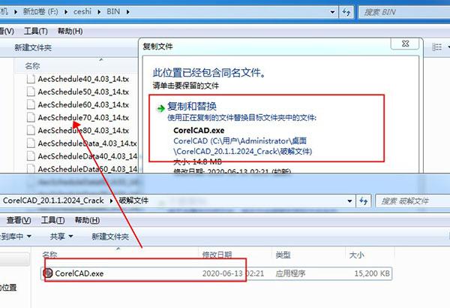450x308 pixels.
Task: Click 新建文件夹 in the upper window toolbar
Action: [x=33, y=48]
